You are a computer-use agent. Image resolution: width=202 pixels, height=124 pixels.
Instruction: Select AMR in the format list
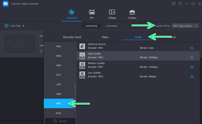tap(59, 94)
